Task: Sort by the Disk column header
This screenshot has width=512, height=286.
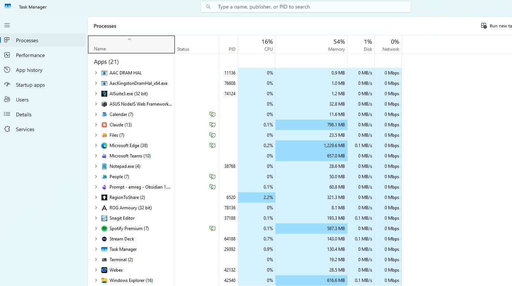Action: [x=361, y=44]
